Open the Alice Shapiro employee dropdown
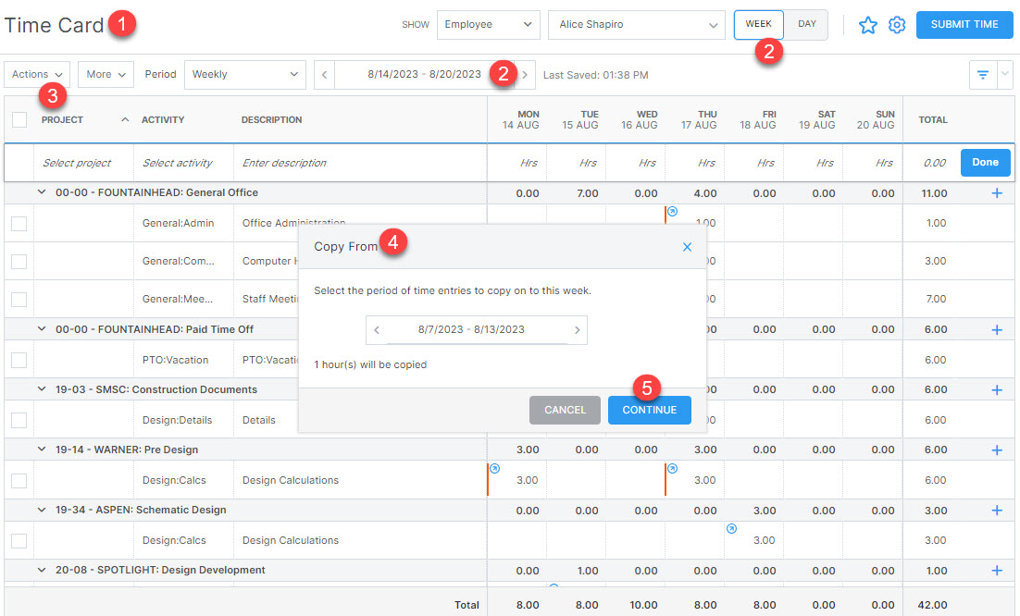The height and width of the screenshot is (616, 1020). pos(636,25)
